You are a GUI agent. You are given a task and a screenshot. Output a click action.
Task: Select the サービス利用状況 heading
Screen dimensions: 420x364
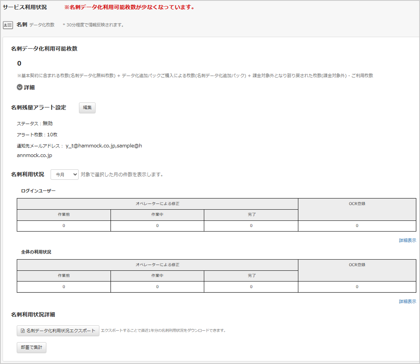tap(25, 7)
